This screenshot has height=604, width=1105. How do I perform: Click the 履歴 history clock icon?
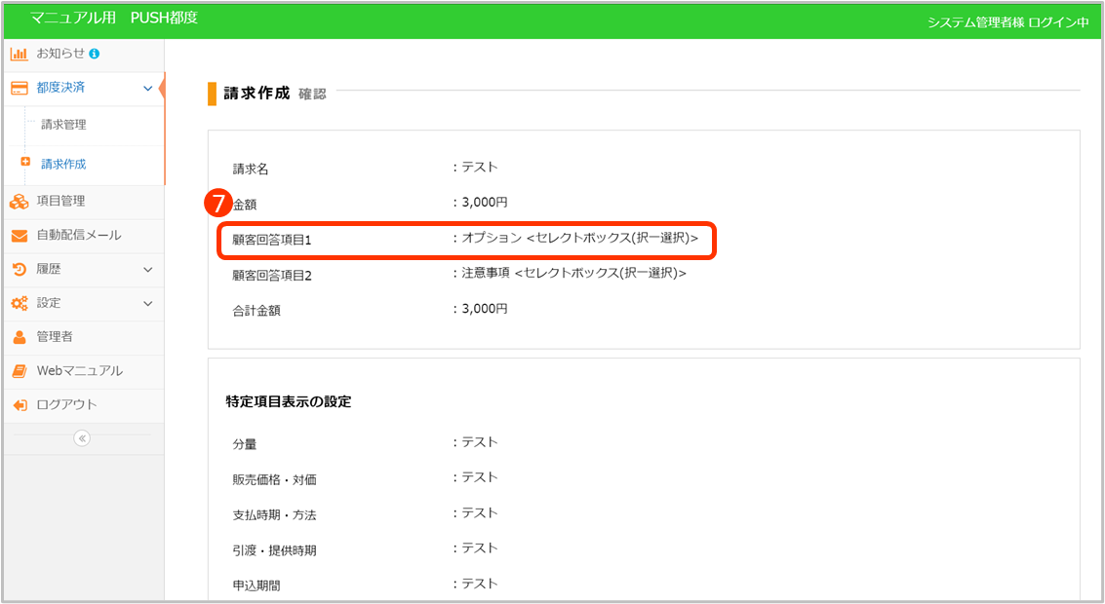[x=19, y=270]
